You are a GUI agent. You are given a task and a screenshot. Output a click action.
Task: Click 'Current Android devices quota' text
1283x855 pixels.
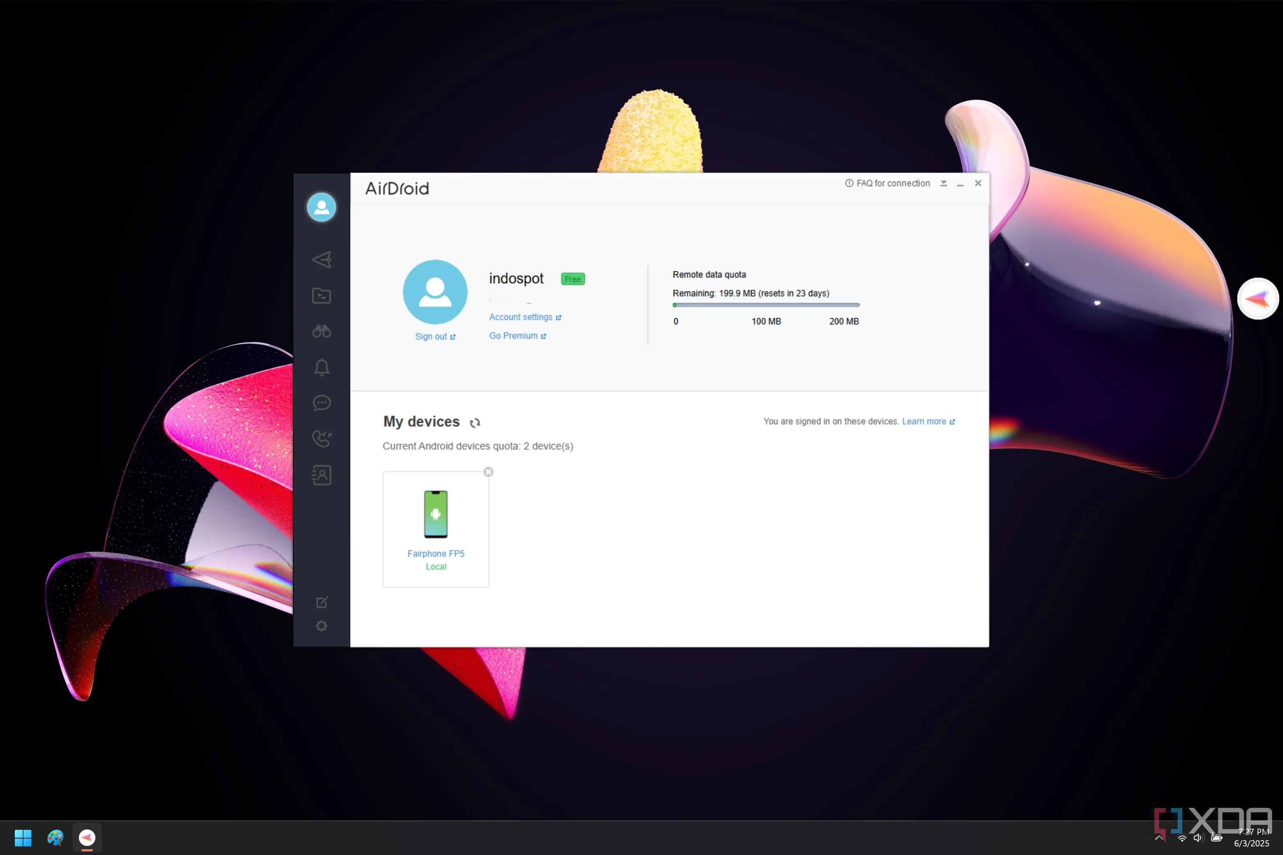(478, 446)
